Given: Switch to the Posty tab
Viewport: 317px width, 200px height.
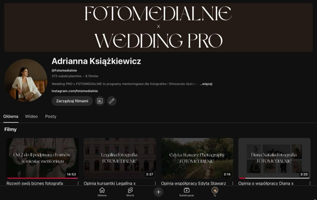Looking at the screenshot, I should [x=51, y=117].
